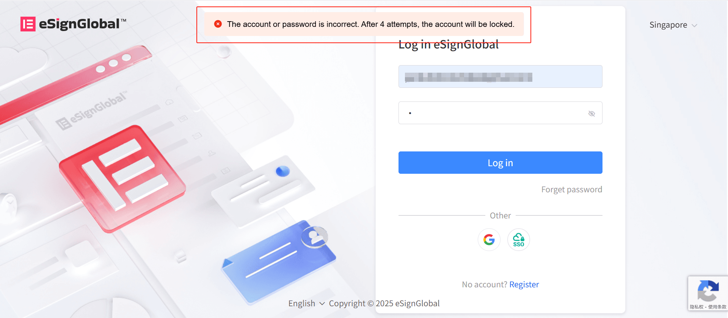Open the English language dropdown
Screen dimensions: 728x318
(306, 303)
